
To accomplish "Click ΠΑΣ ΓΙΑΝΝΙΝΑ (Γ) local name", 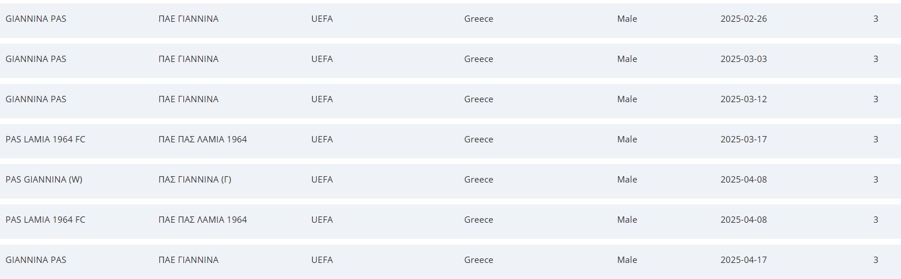I will pos(195,179).
